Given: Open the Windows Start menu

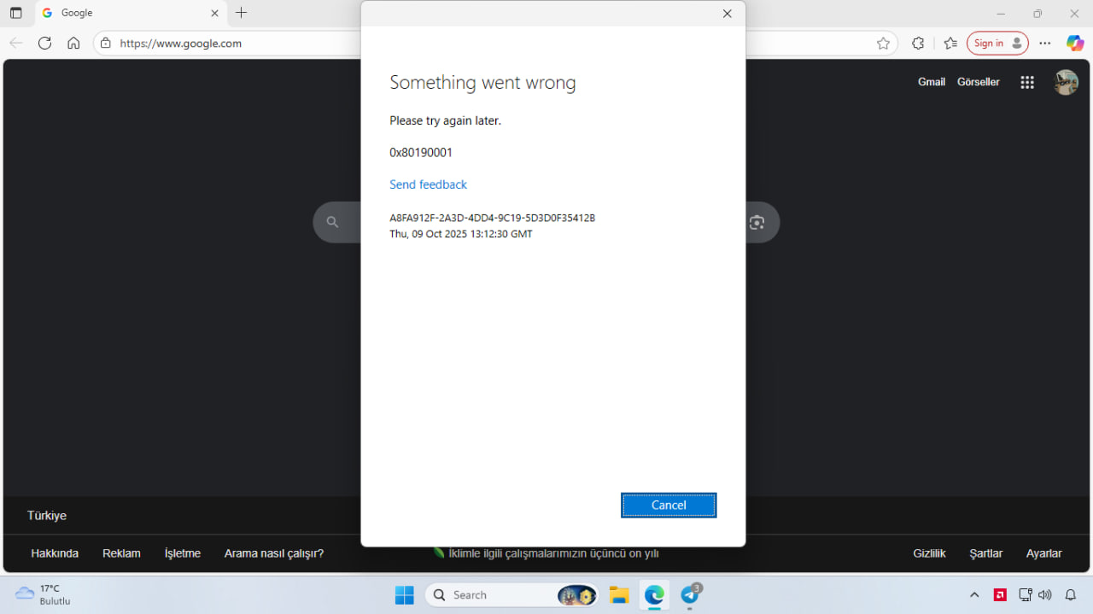Looking at the screenshot, I should 404,595.
